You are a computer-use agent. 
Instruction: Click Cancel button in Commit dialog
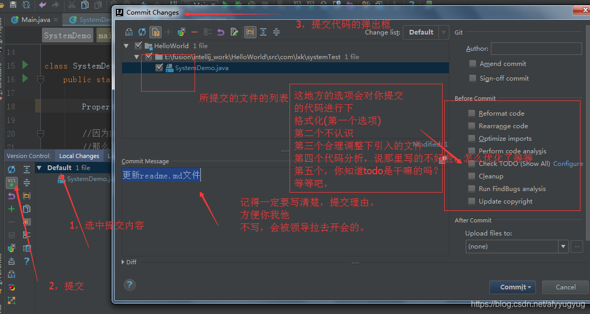(565, 287)
